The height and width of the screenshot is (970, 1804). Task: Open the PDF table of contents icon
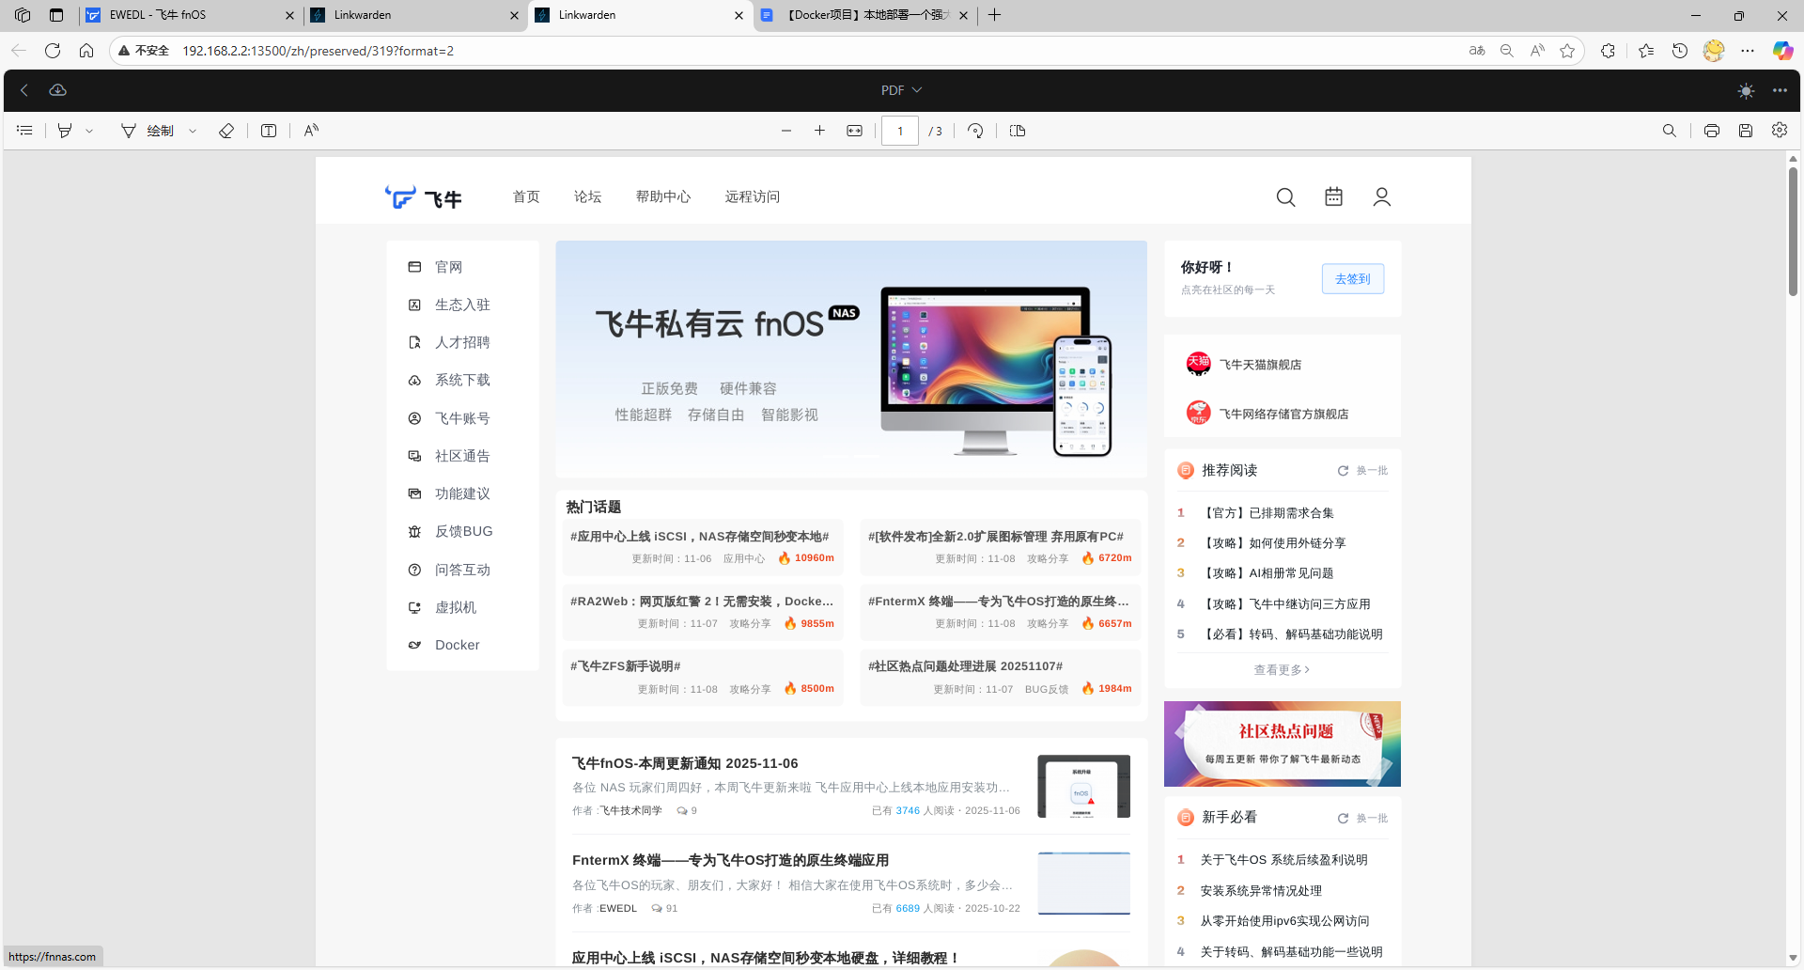[x=24, y=131]
